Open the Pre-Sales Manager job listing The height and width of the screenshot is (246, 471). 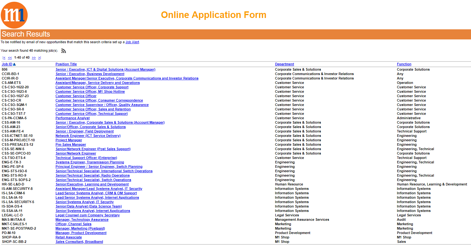(x=71, y=145)
